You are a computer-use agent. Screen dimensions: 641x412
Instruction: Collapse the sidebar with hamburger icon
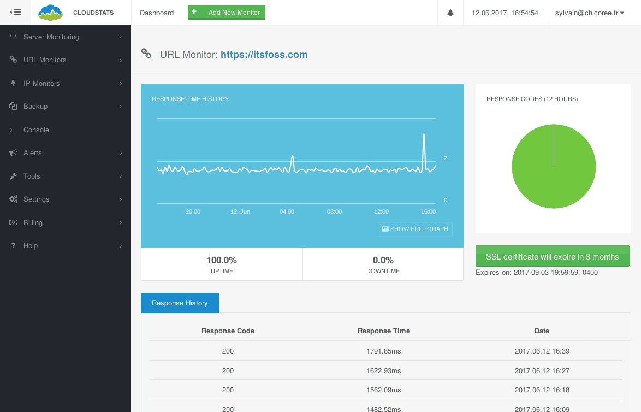(x=15, y=12)
